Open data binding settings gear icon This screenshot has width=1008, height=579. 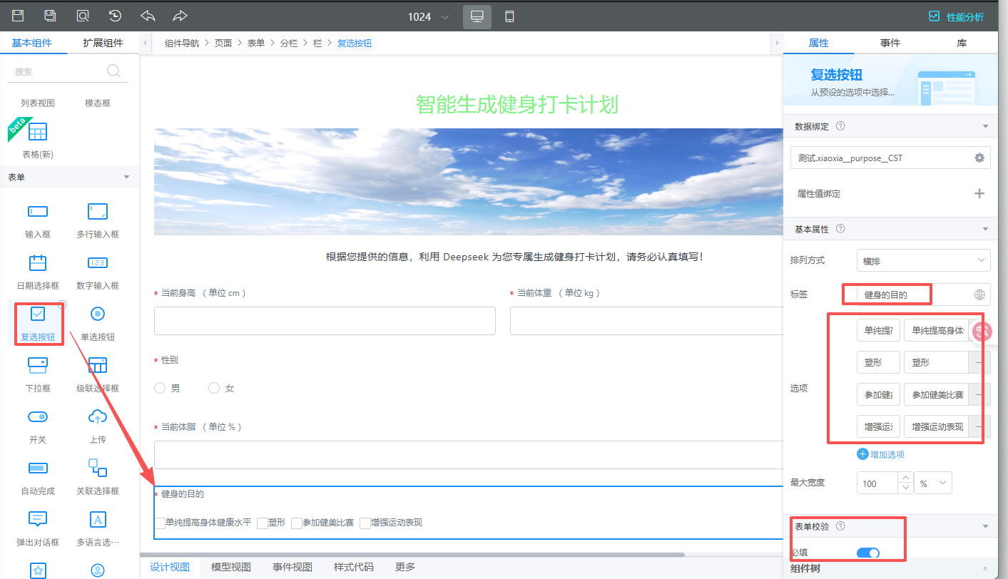pos(979,158)
